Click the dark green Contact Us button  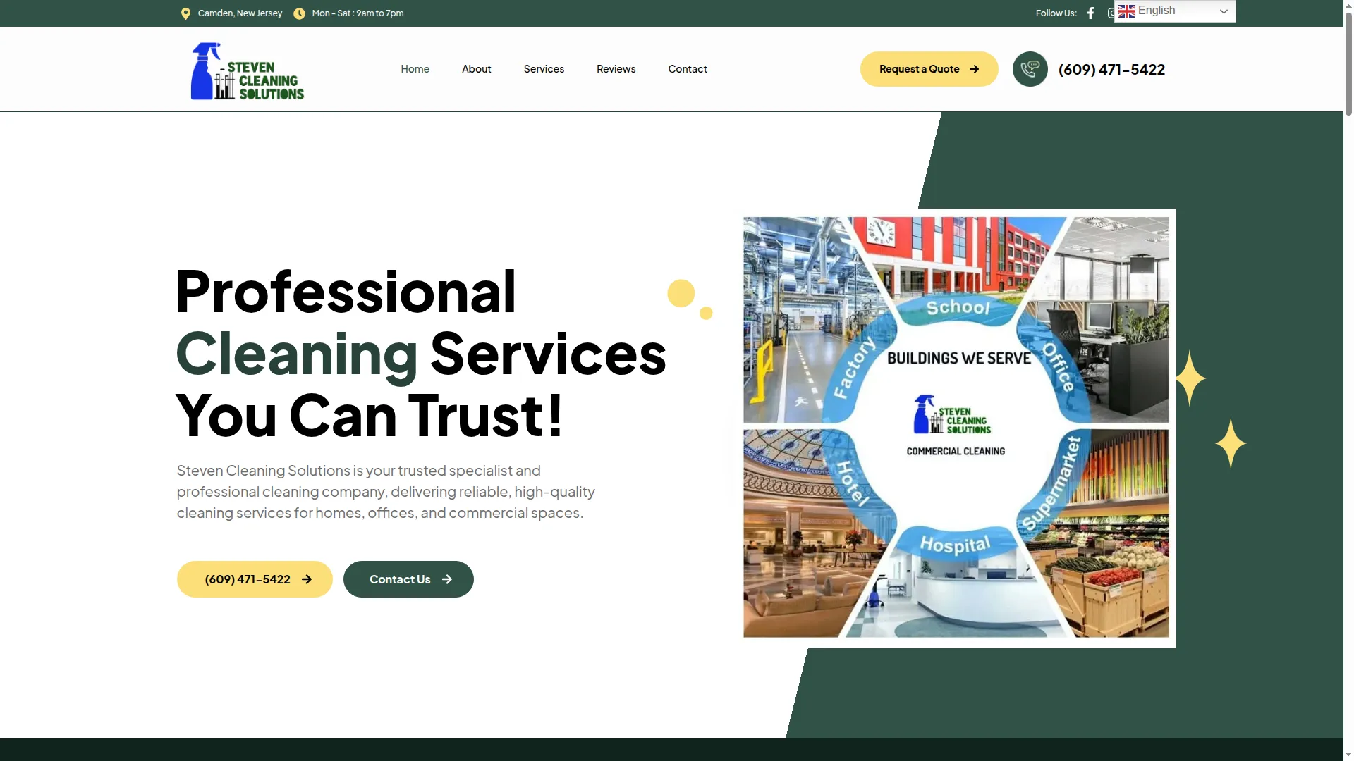[x=408, y=579]
